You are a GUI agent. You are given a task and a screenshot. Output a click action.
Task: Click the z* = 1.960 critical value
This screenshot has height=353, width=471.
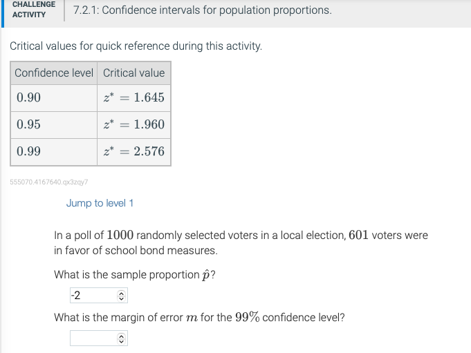coord(133,125)
